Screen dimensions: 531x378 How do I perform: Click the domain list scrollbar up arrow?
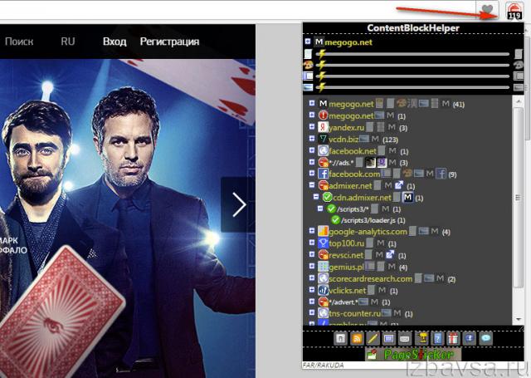518,101
